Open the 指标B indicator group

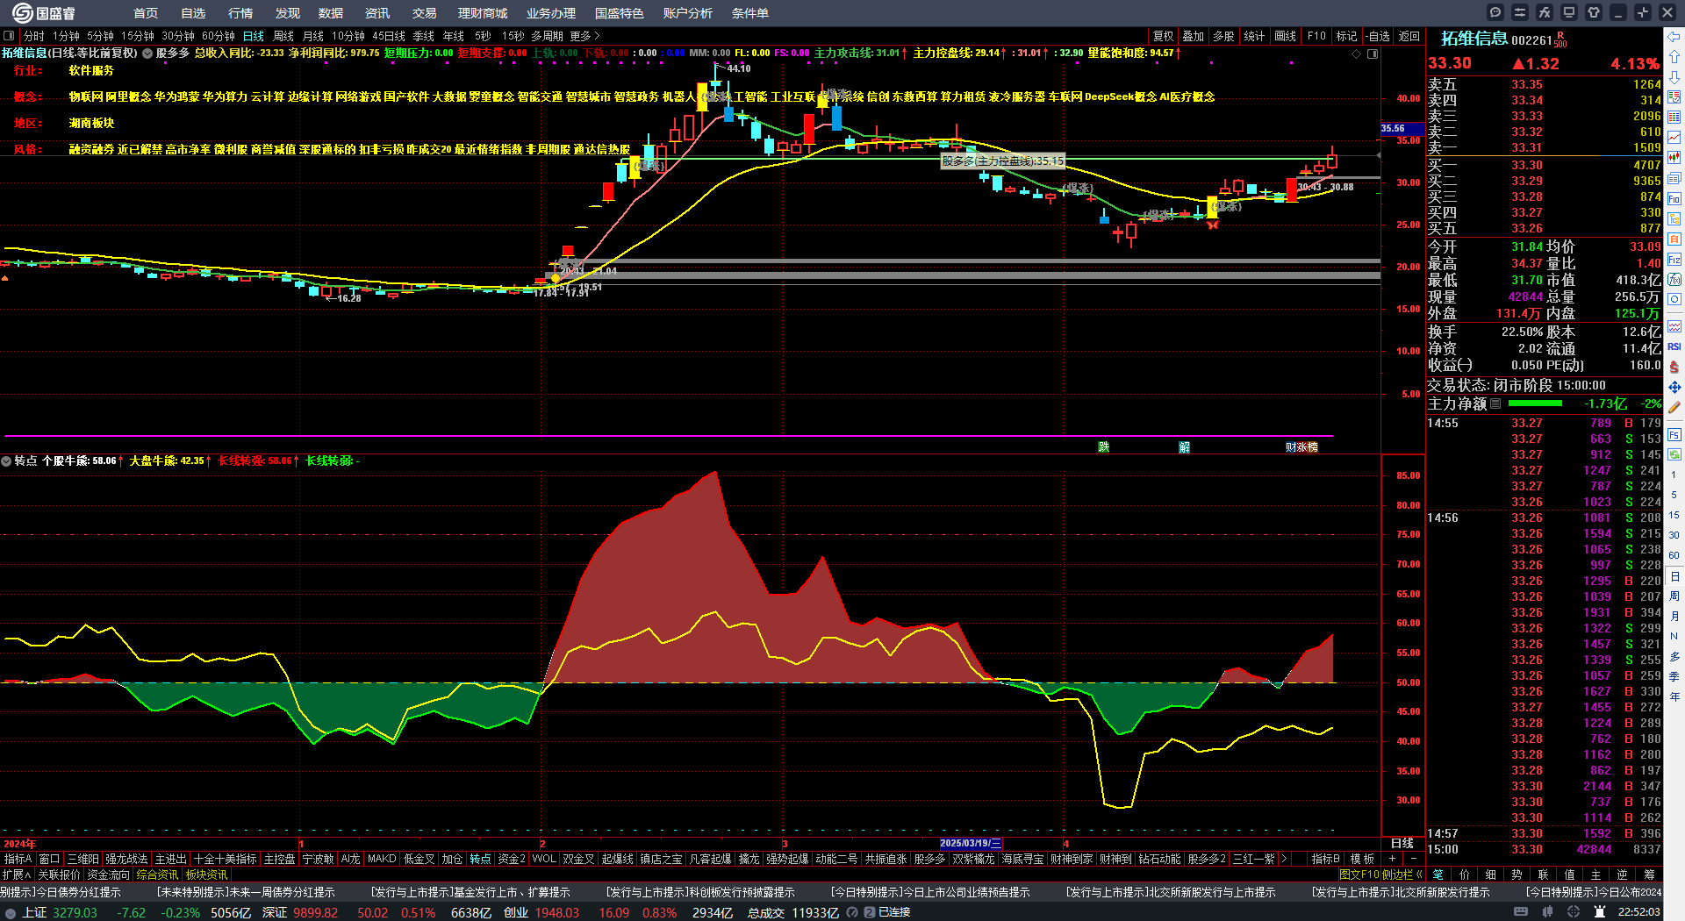(x=1325, y=859)
